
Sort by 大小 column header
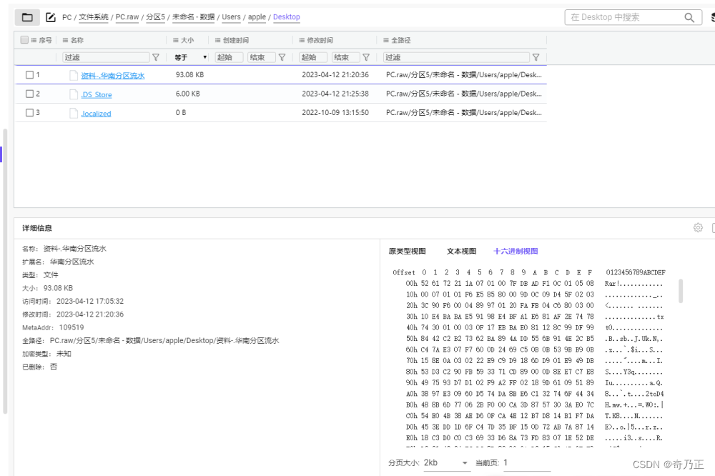[187, 40]
